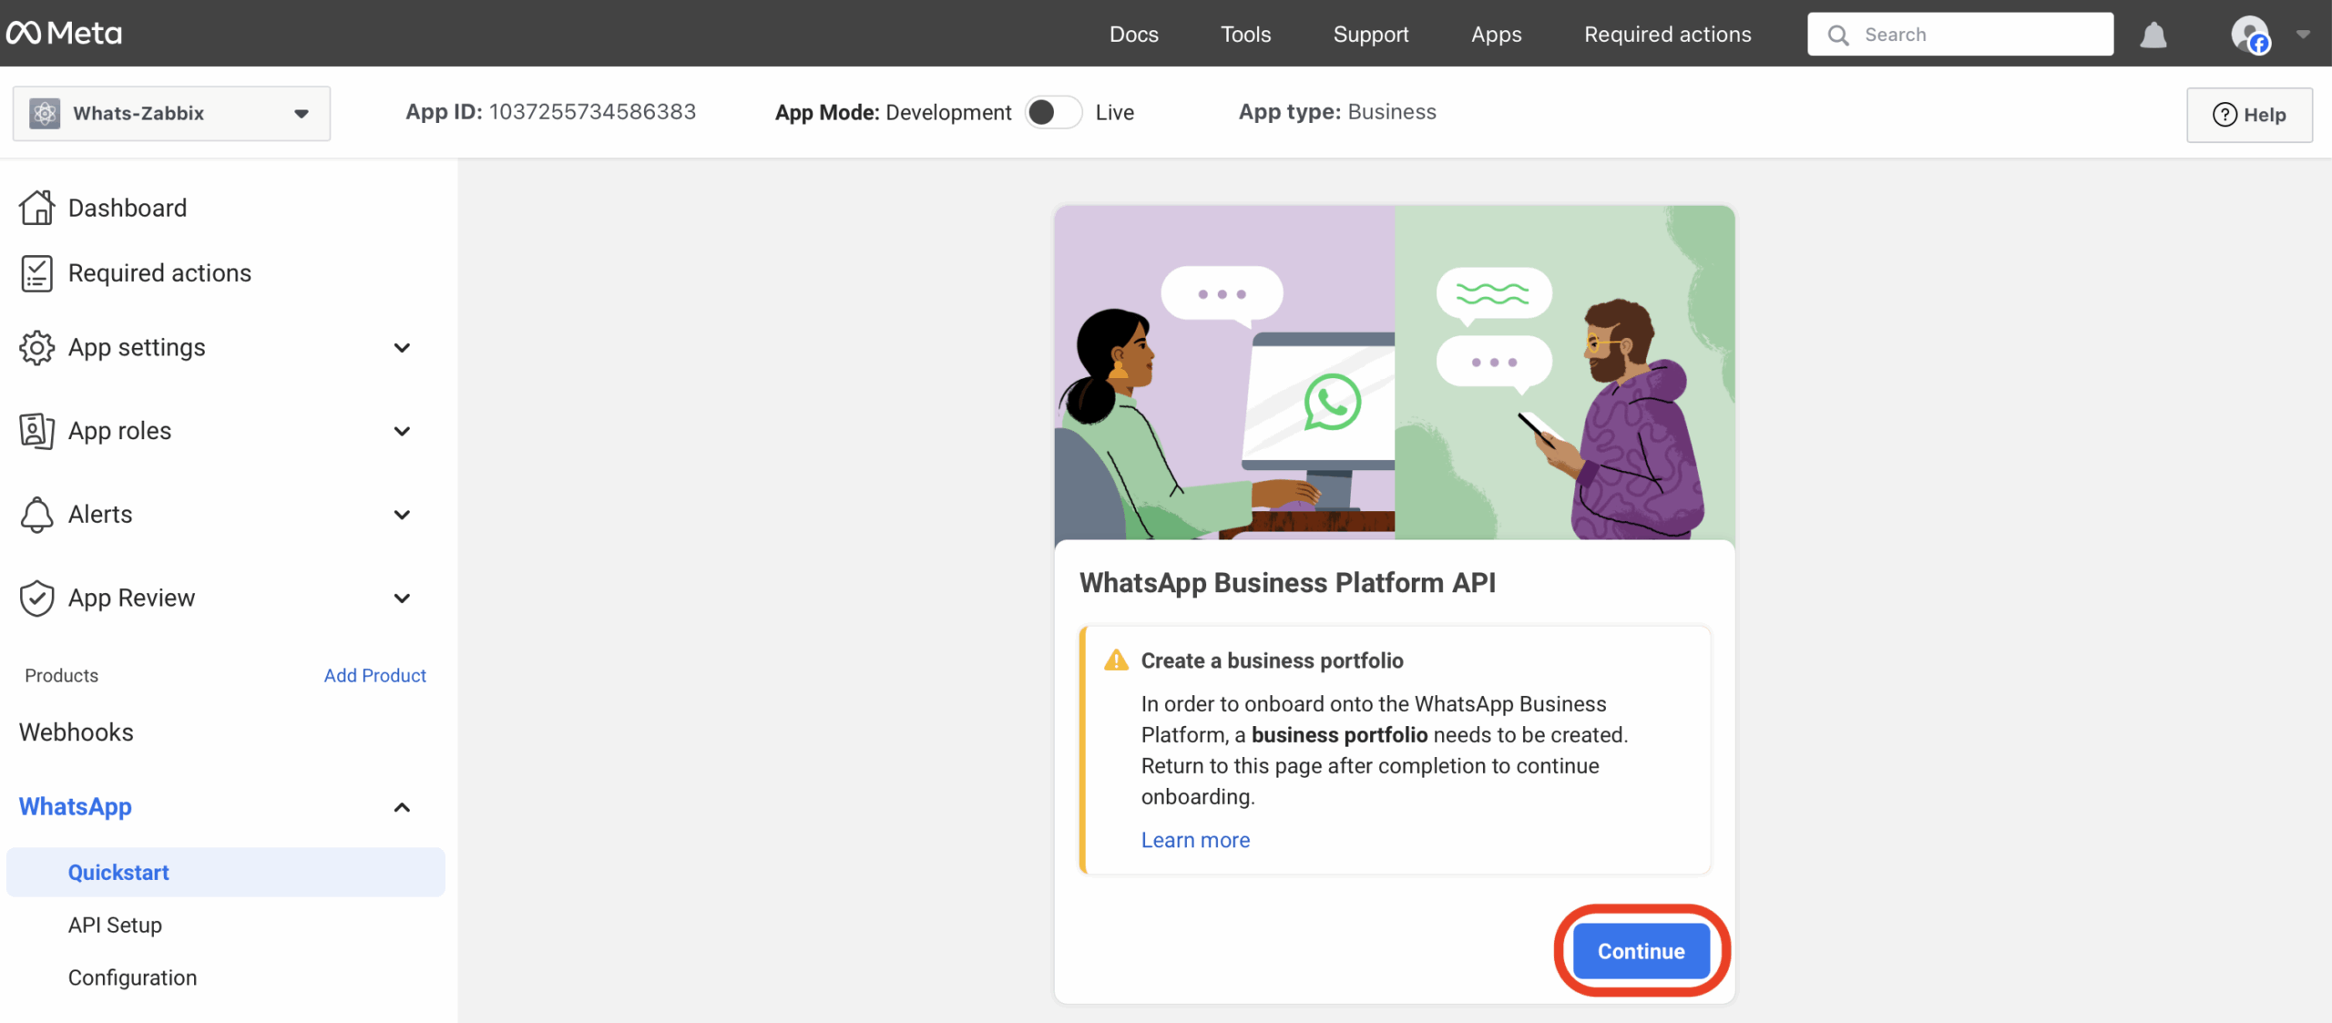Click the App settings gear icon
2332x1023 pixels.
[x=36, y=348]
